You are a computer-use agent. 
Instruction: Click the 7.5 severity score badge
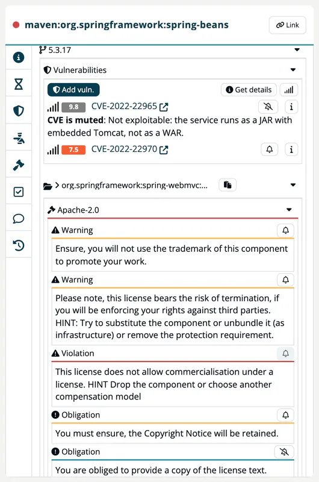(73, 149)
